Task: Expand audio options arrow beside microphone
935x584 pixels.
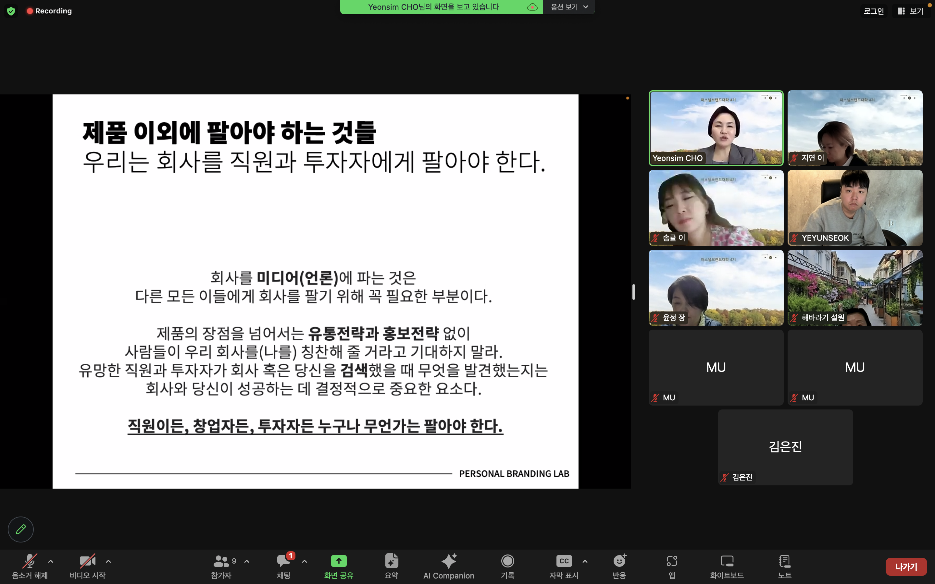Action: pyautogui.click(x=51, y=561)
